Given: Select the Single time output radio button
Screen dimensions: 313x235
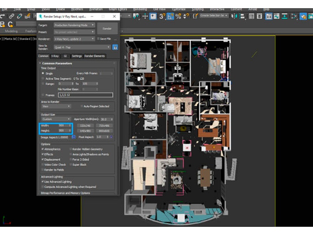Looking at the screenshot, I should point(43,73).
